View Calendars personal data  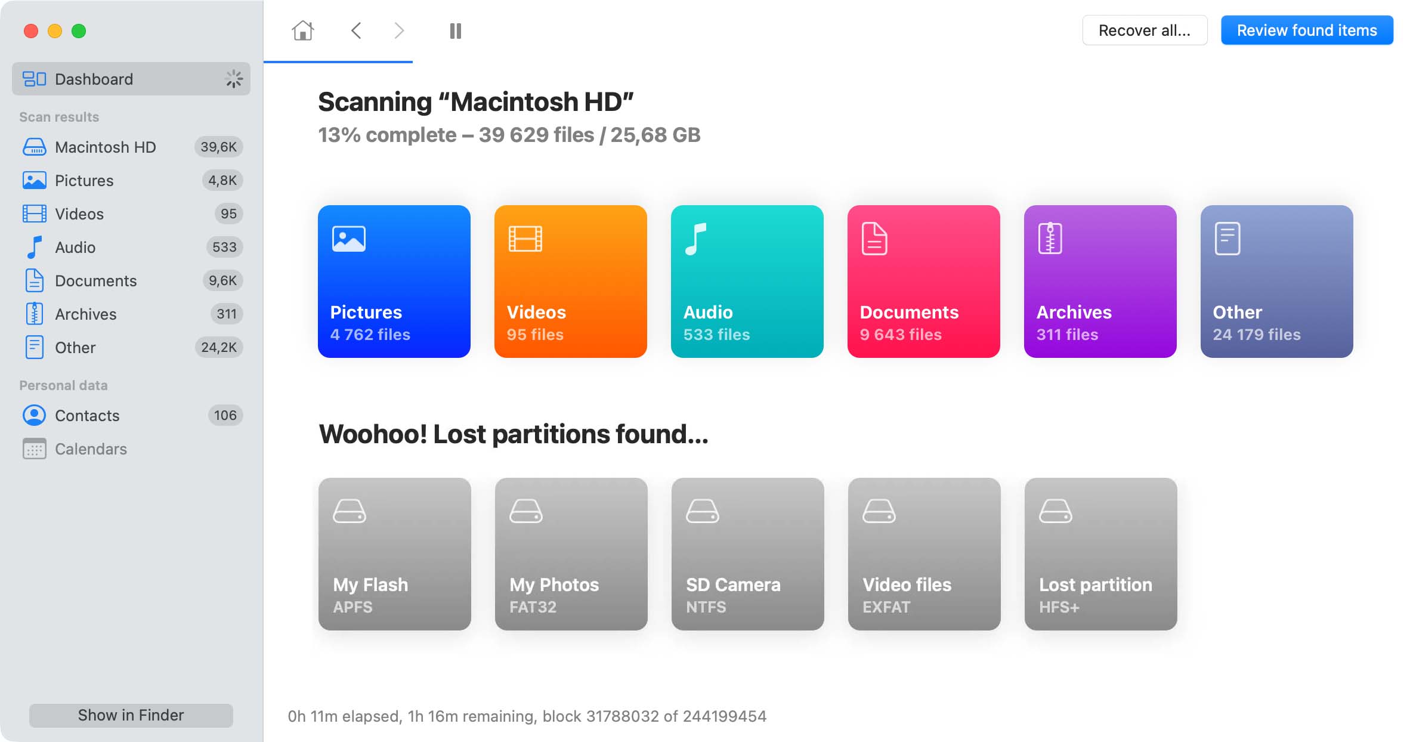[x=90, y=449]
